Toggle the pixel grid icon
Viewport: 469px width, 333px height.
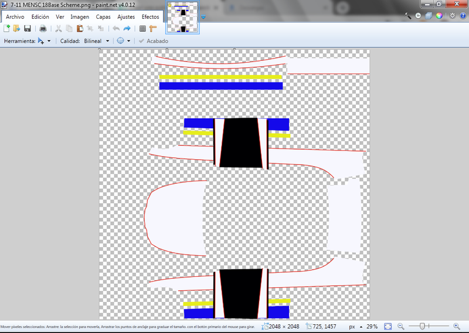pos(142,28)
